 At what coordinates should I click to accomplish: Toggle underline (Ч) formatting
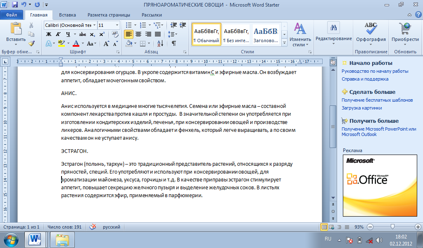(68, 34)
